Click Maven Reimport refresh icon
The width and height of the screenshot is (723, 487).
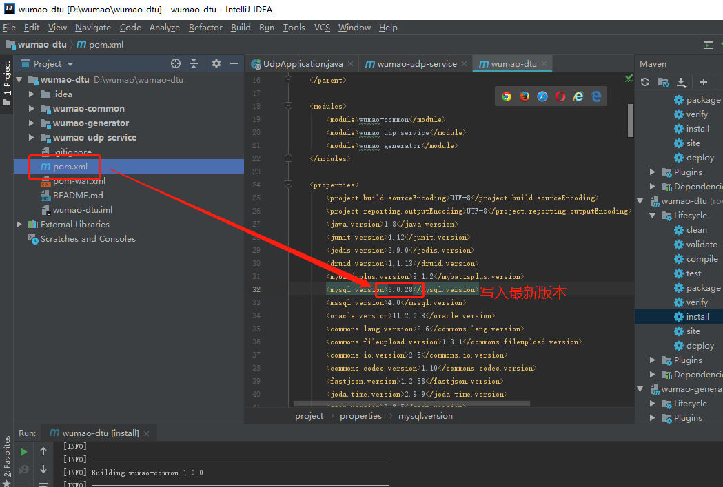645,82
